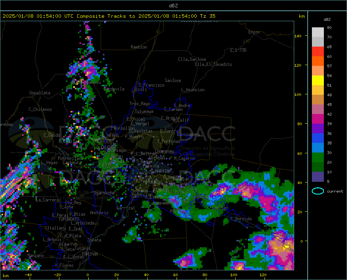Click the '45' value in the dBZ legend
The image size is (347, 280).
(x=329, y=104)
